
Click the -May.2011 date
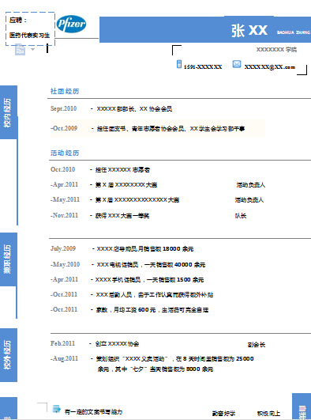(65, 199)
